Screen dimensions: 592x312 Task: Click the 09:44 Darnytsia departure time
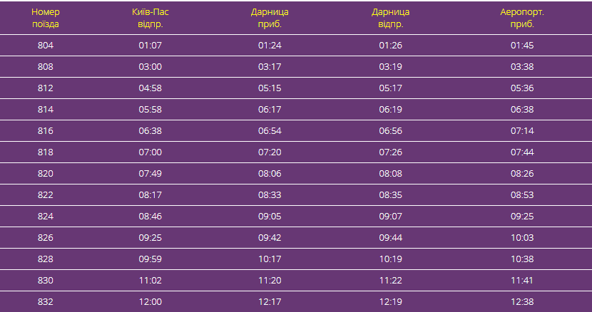click(391, 238)
